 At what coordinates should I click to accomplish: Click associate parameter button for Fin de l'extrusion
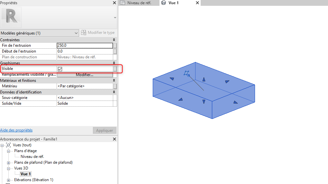click(115, 45)
